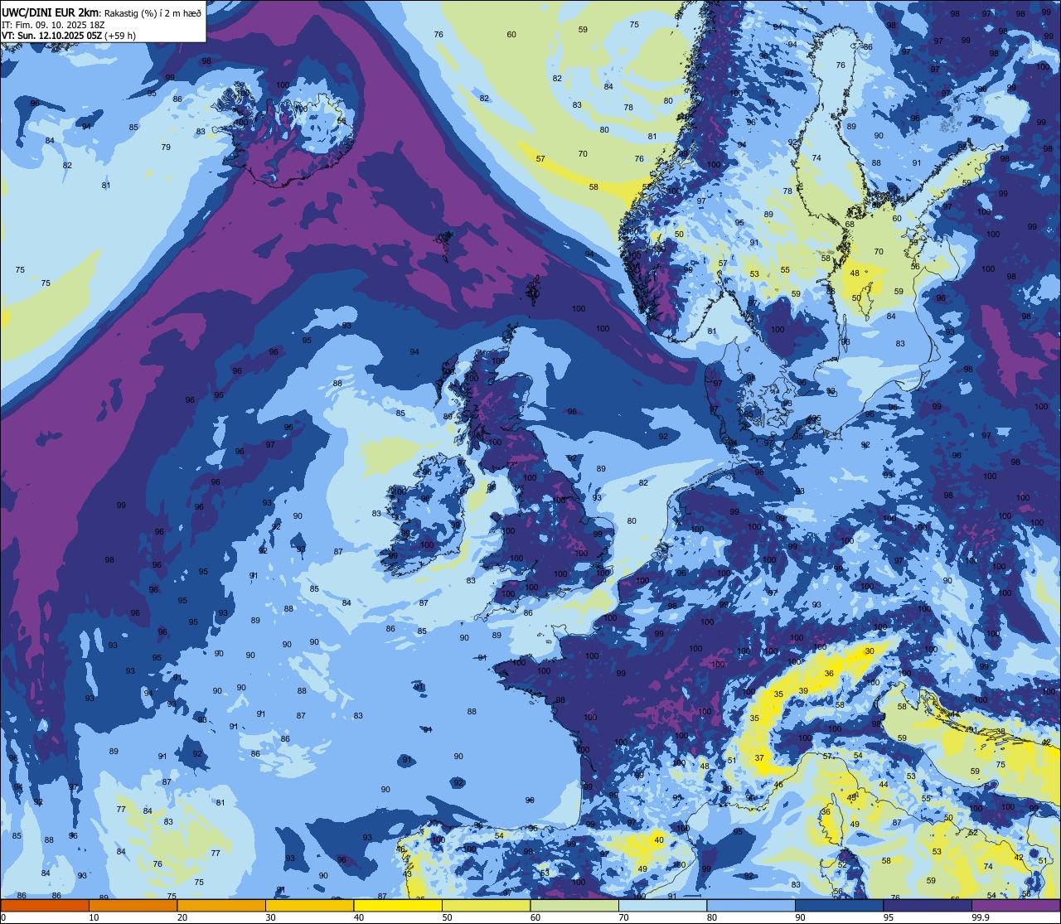Click the 'VT: Sun. 12.10.2025 05Z (+59 h)' line
This screenshot has height=924, width=1061.
pos(69,36)
